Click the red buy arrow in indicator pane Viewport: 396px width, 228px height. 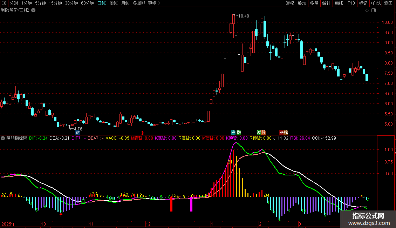click(61, 215)
